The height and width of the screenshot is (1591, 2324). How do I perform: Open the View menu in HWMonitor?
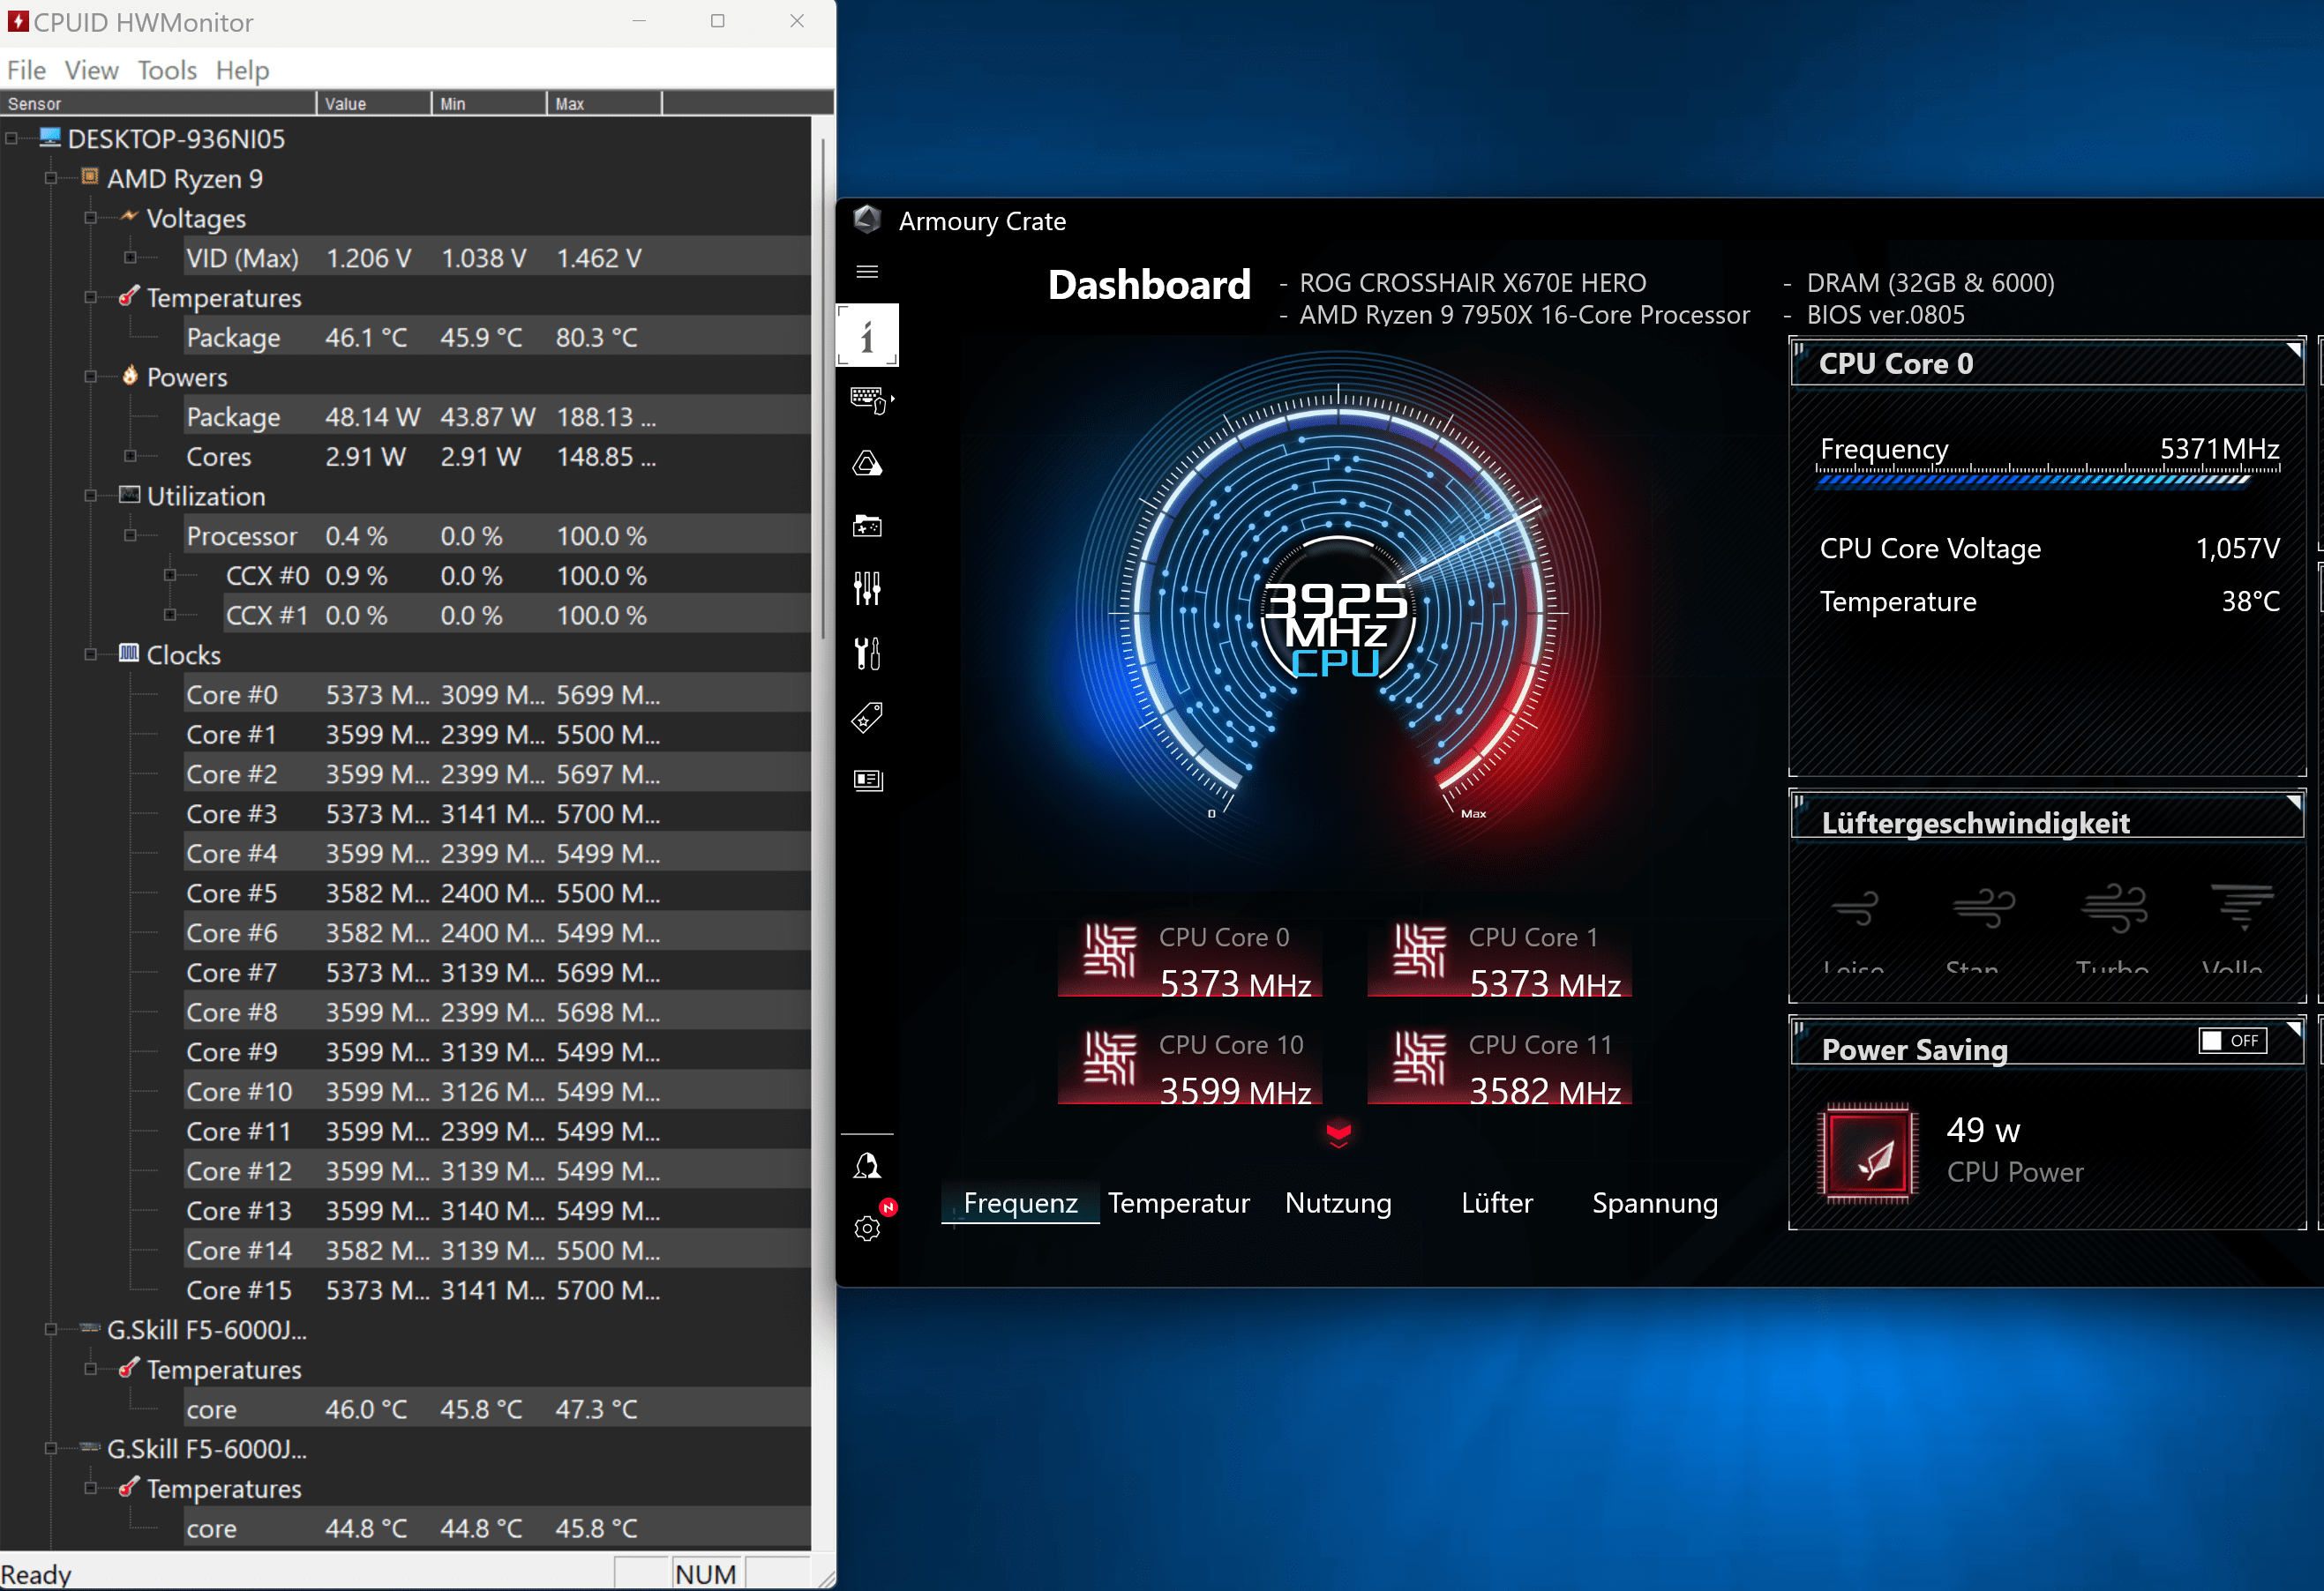pyautogui.click(x=91, y=70)
